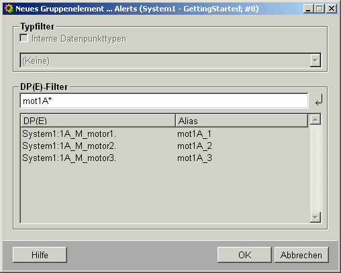This screenshot has width=341, height=273.
Task: Select row System1:1A_M_motor3.
Action: (x=164, y=158)
